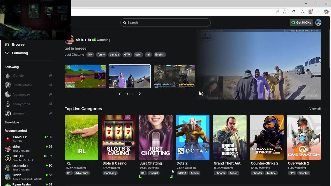Open browser extensions icon

click(294, 12)
